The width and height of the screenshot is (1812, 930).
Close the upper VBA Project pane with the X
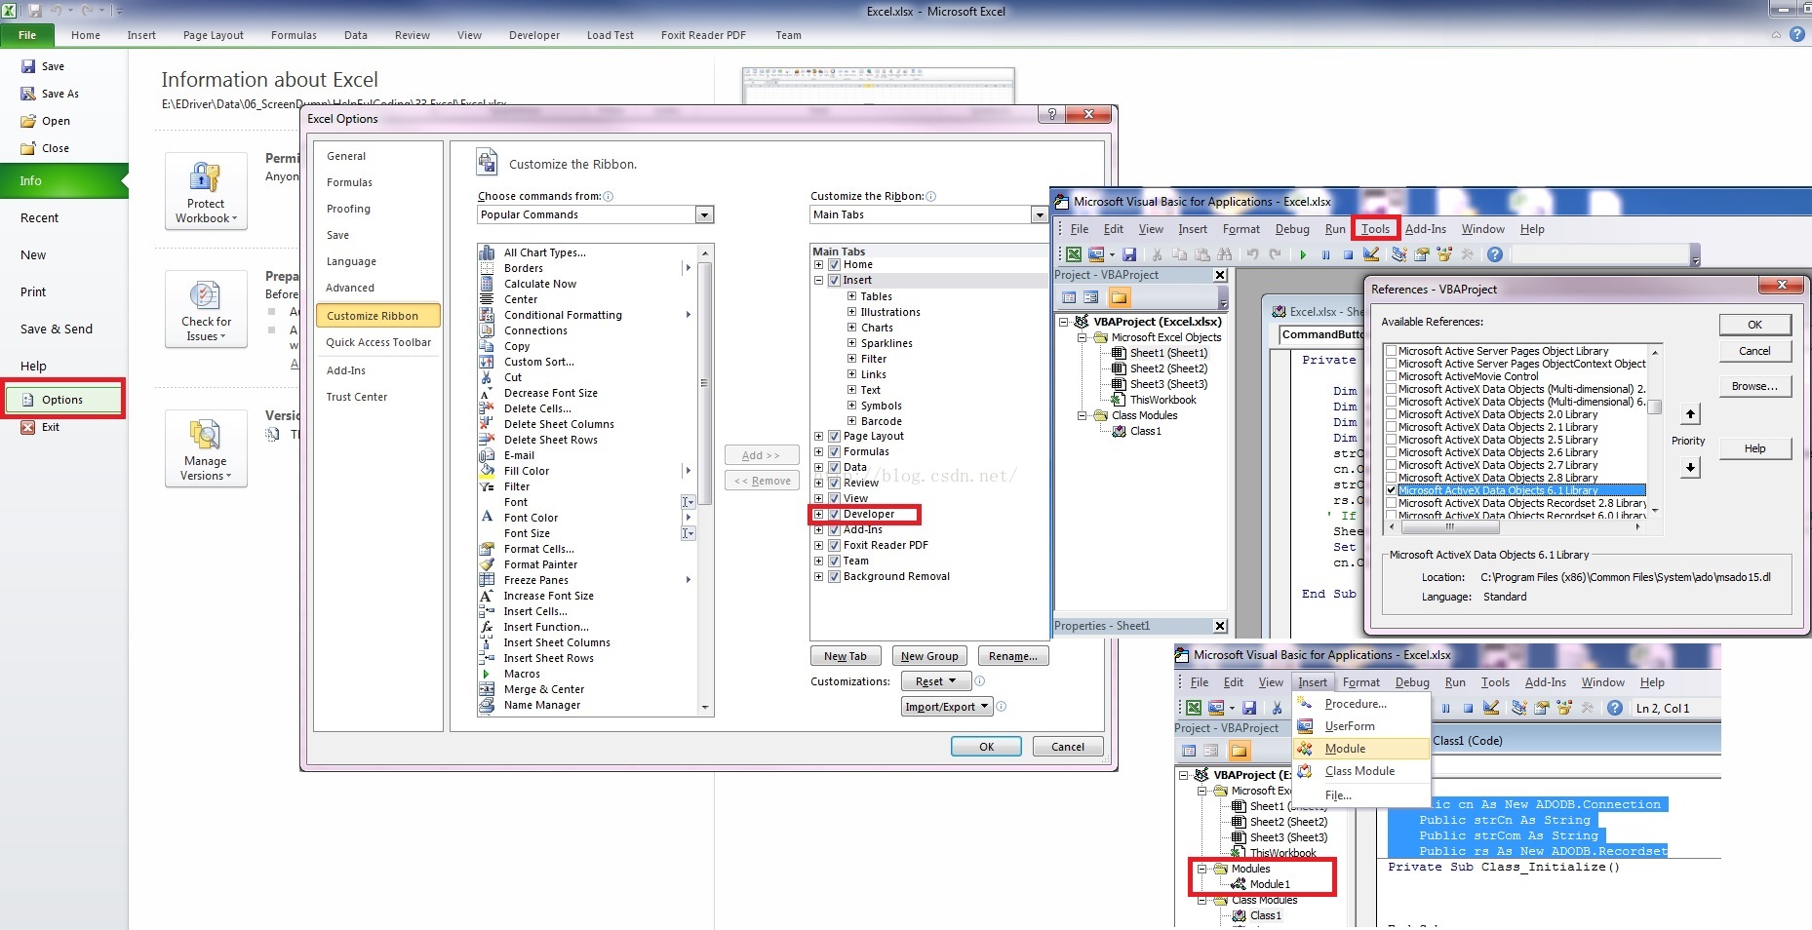tap(1220, 275)
